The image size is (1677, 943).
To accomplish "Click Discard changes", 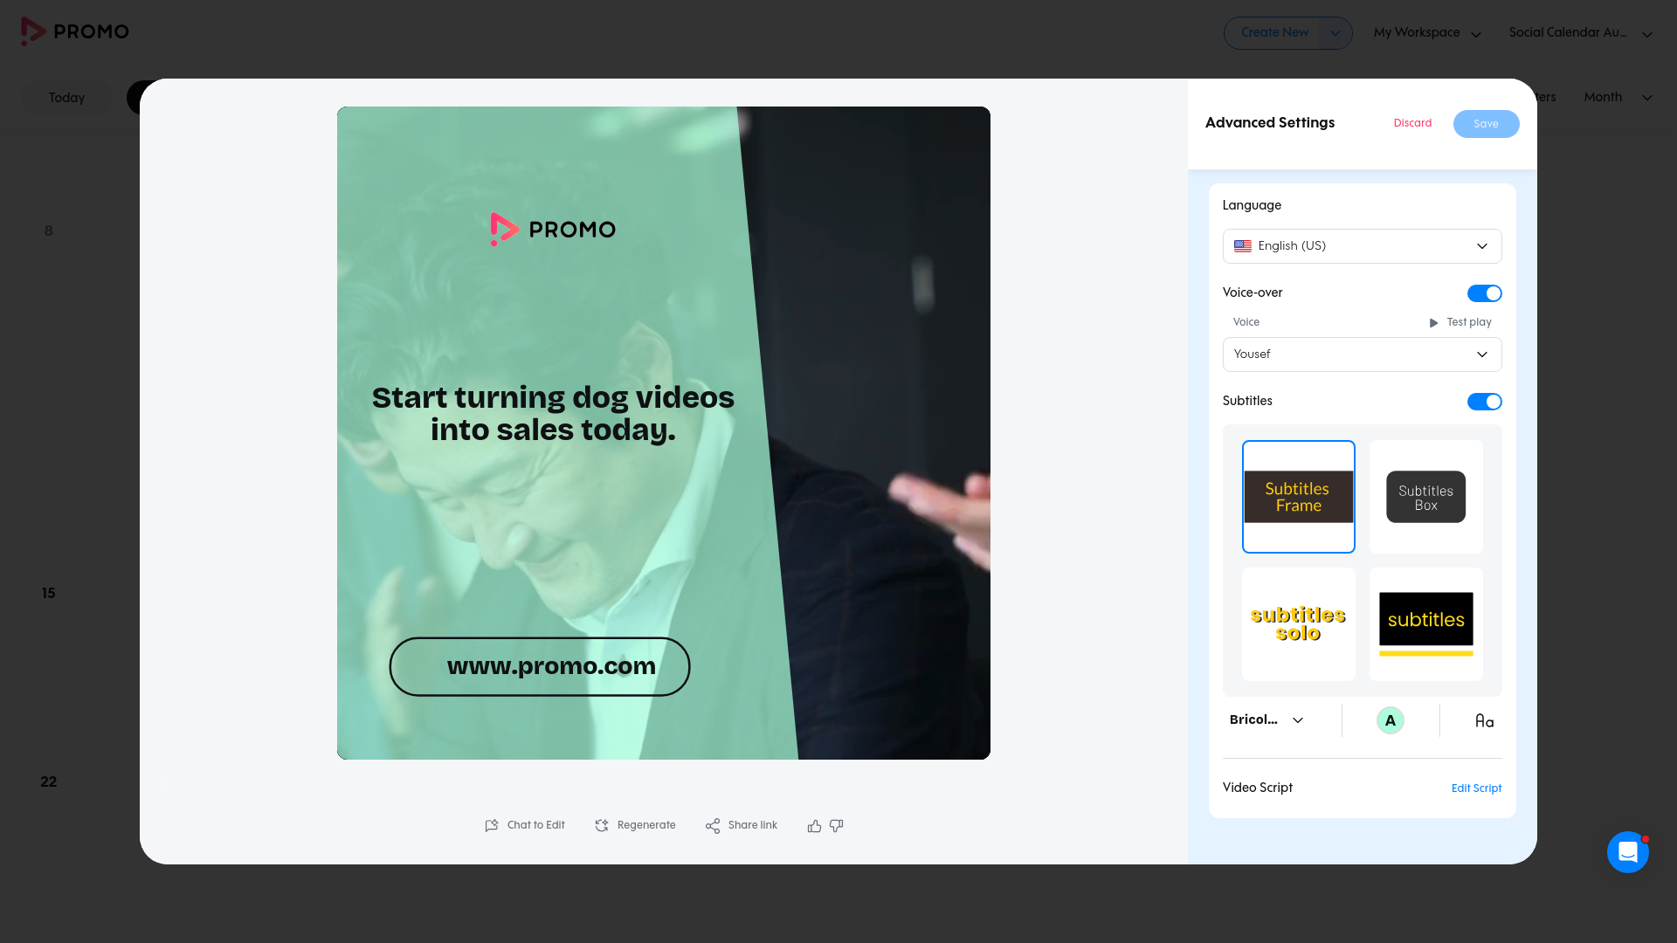I will click(x=1412, y=123).
